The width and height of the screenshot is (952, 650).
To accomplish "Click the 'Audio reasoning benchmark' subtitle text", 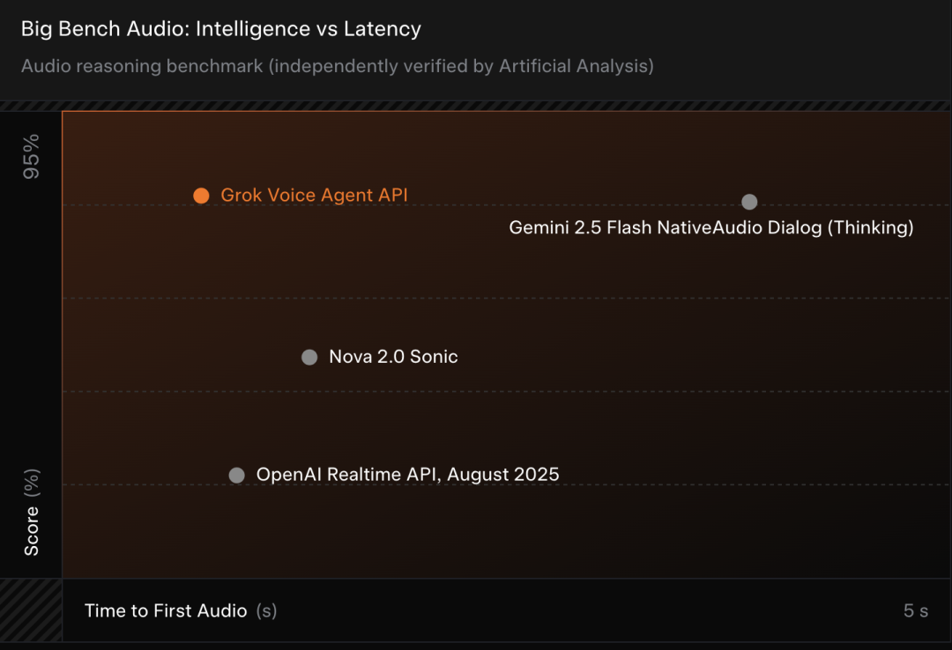I will pyautogui.click(x=141, y=66).
